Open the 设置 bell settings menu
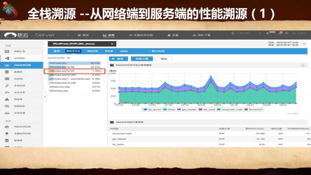This screenshot has height=175, width=311. (173, 35)
